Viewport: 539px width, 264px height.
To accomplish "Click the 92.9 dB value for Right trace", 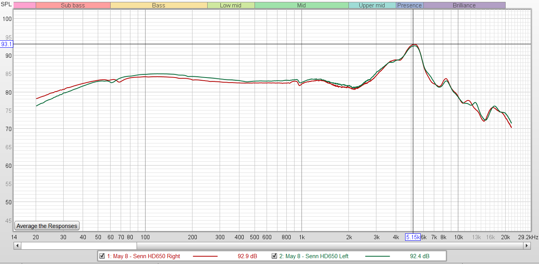I will pyautogui.click(x=248, y=256).
